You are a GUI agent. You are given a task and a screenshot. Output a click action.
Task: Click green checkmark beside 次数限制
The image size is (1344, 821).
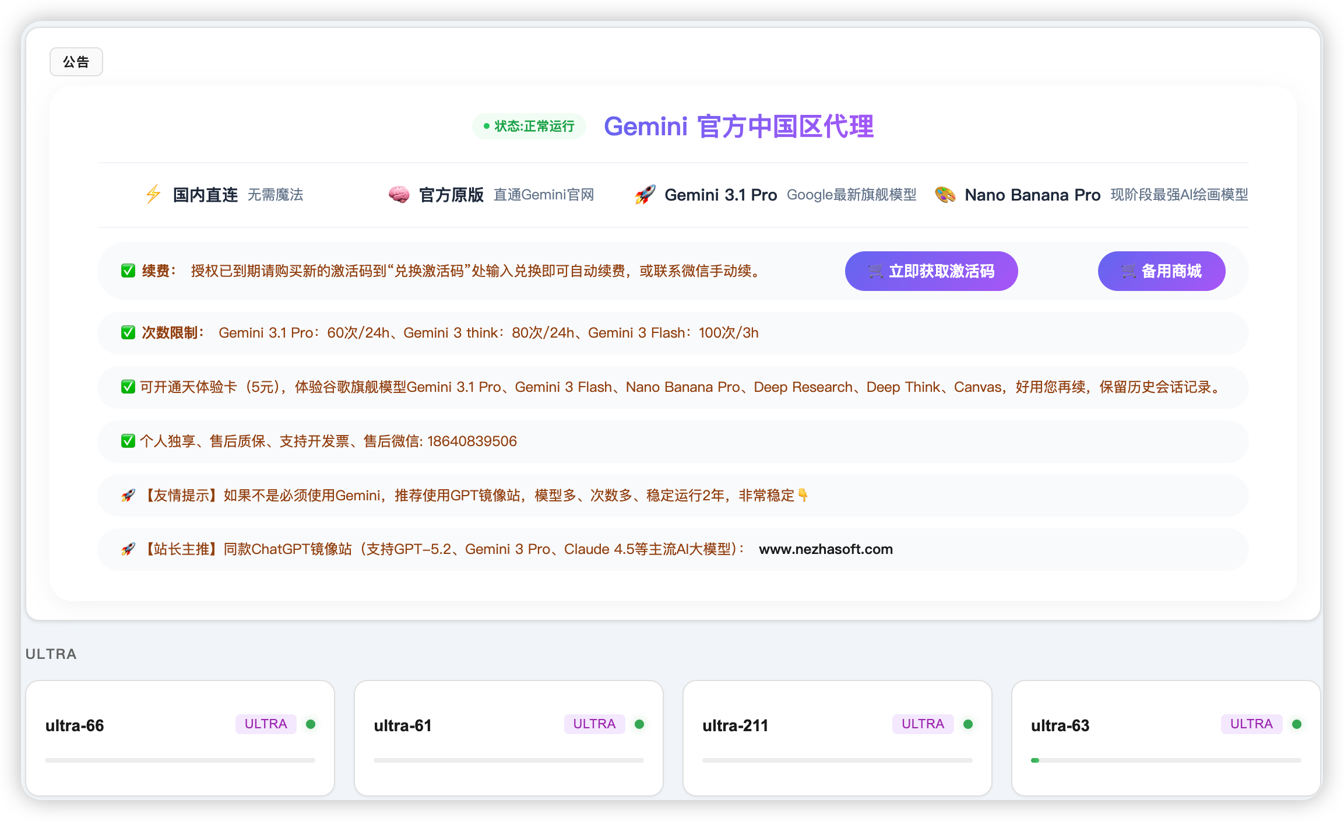pos(128,332)
